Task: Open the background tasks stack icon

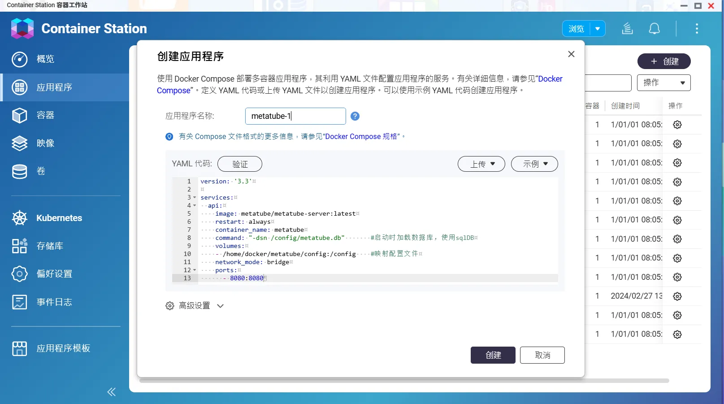Action: point(627,29)
